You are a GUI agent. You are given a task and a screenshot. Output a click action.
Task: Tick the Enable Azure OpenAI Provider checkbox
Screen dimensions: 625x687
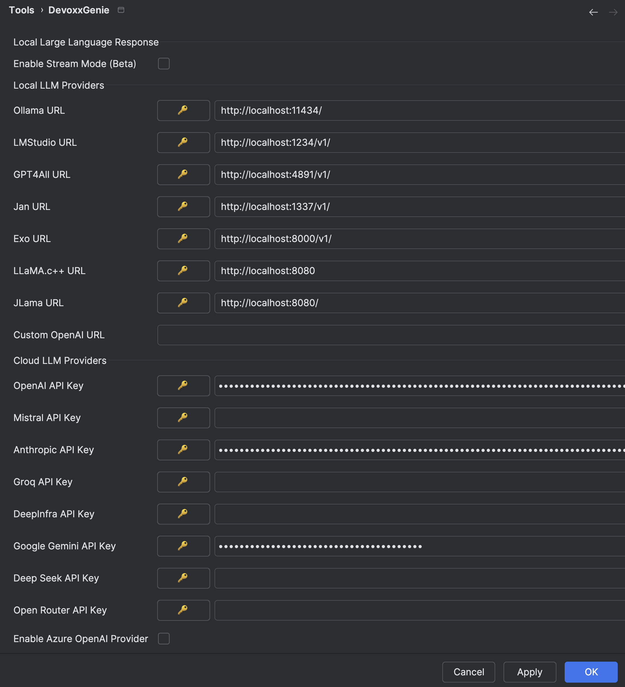(x=164, y=639)
